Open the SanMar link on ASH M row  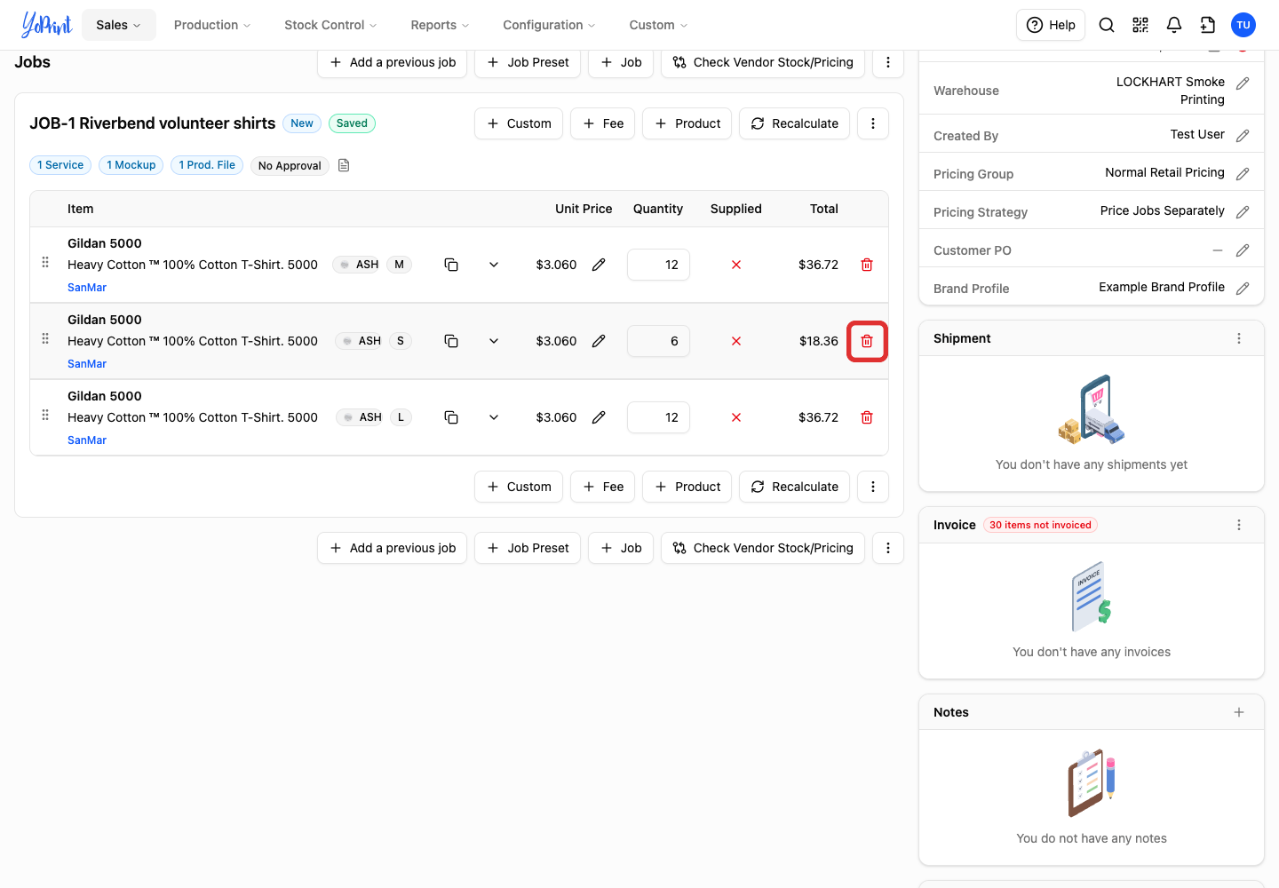(87, 288)
